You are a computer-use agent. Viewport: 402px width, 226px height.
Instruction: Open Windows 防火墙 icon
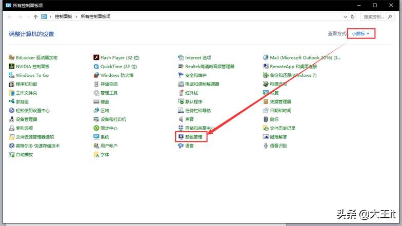coord(96,75)
